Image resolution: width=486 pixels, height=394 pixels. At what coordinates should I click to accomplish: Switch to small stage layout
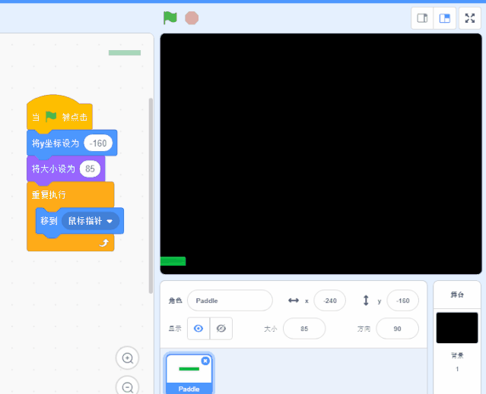click(x=423, y=18)
